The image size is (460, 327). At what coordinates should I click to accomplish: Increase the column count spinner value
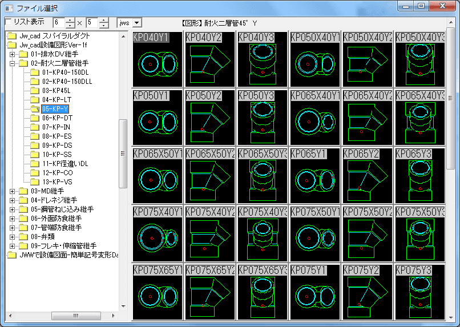[x=71, y=20]
